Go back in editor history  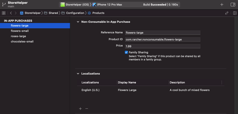pos(11,13)
